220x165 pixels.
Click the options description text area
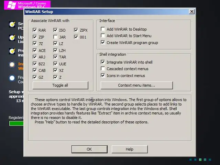click(x=110, y=118)
